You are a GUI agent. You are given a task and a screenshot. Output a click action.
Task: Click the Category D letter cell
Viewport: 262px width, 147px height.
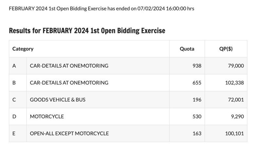pyautogui.click(x=14, y=116)
